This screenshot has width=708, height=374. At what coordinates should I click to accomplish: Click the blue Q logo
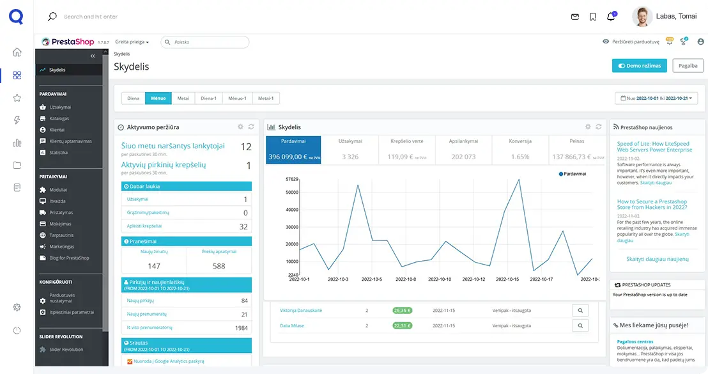pos(16,17)
